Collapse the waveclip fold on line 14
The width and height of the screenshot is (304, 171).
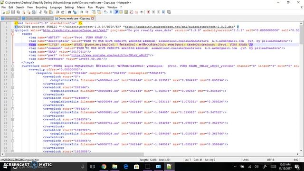pos(13,69)
